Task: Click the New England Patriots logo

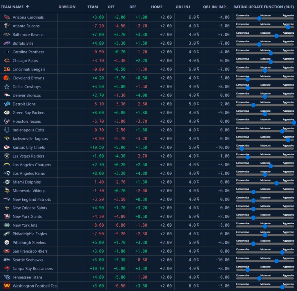Action: (x=7, y=199)
